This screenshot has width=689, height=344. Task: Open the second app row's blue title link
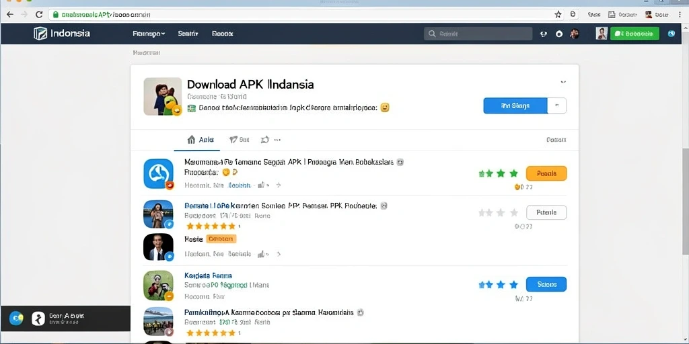(281, 206)
